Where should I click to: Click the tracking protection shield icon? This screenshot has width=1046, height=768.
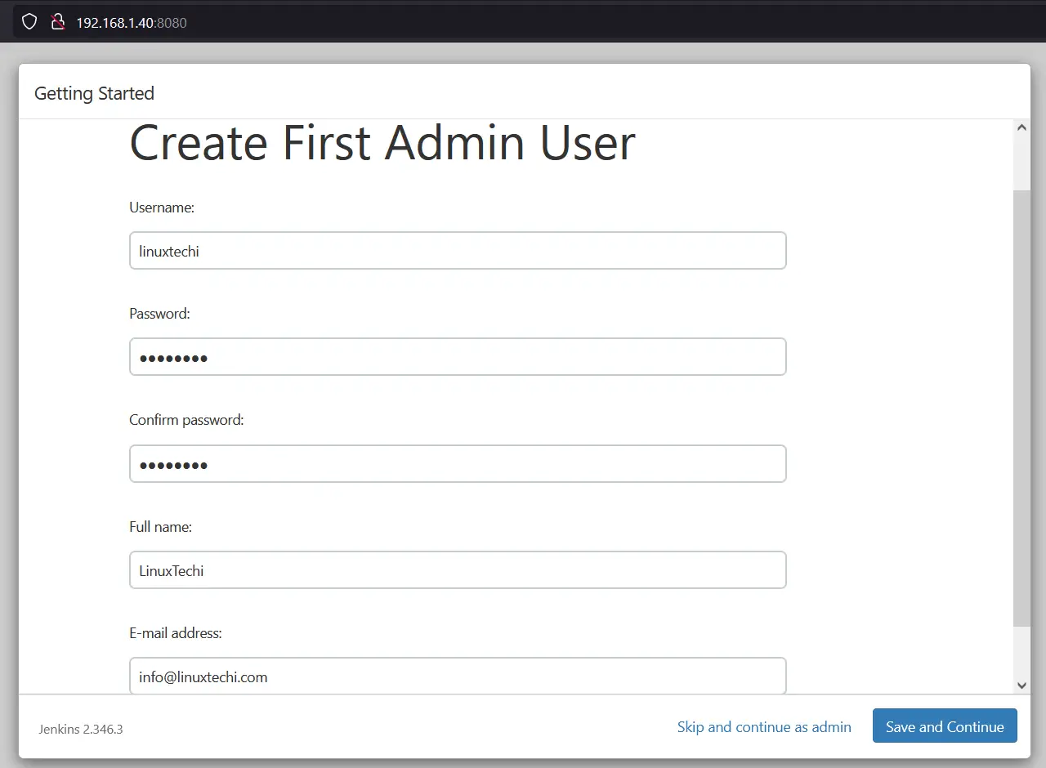(29, 22)
